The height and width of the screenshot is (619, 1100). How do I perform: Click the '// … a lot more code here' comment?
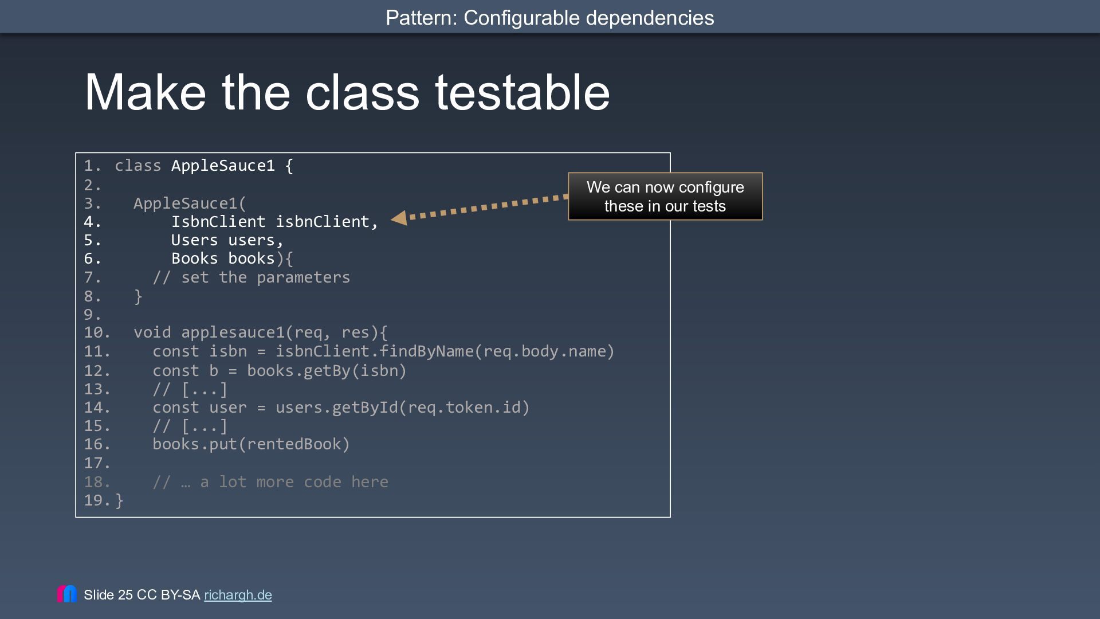(270, 482)
